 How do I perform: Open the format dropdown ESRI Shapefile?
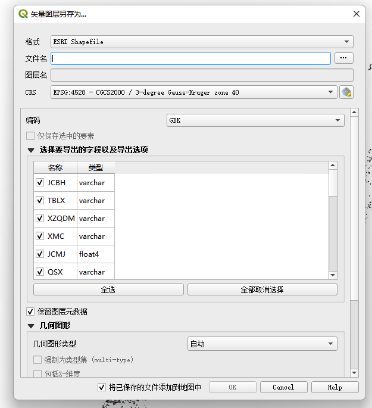tap(202, 42)
